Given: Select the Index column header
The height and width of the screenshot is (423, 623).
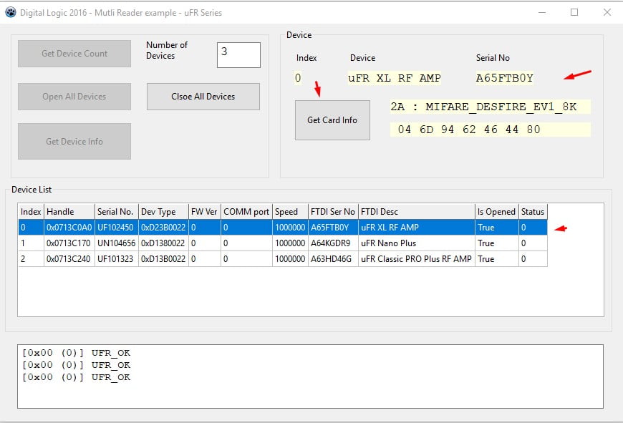Looking at the screenshot, I should 31,212.
